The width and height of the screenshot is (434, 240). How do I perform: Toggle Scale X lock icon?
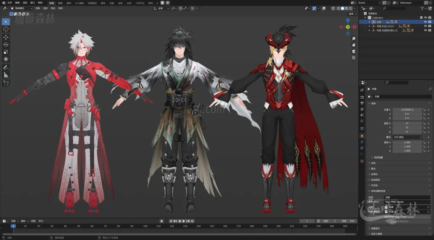tap(424, 142)
